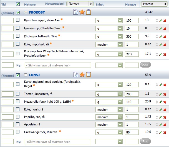Viewport: 169px width, 147px height.
Task: Click the Add button under LUNSJ
Action: click(x=145, y=141)
